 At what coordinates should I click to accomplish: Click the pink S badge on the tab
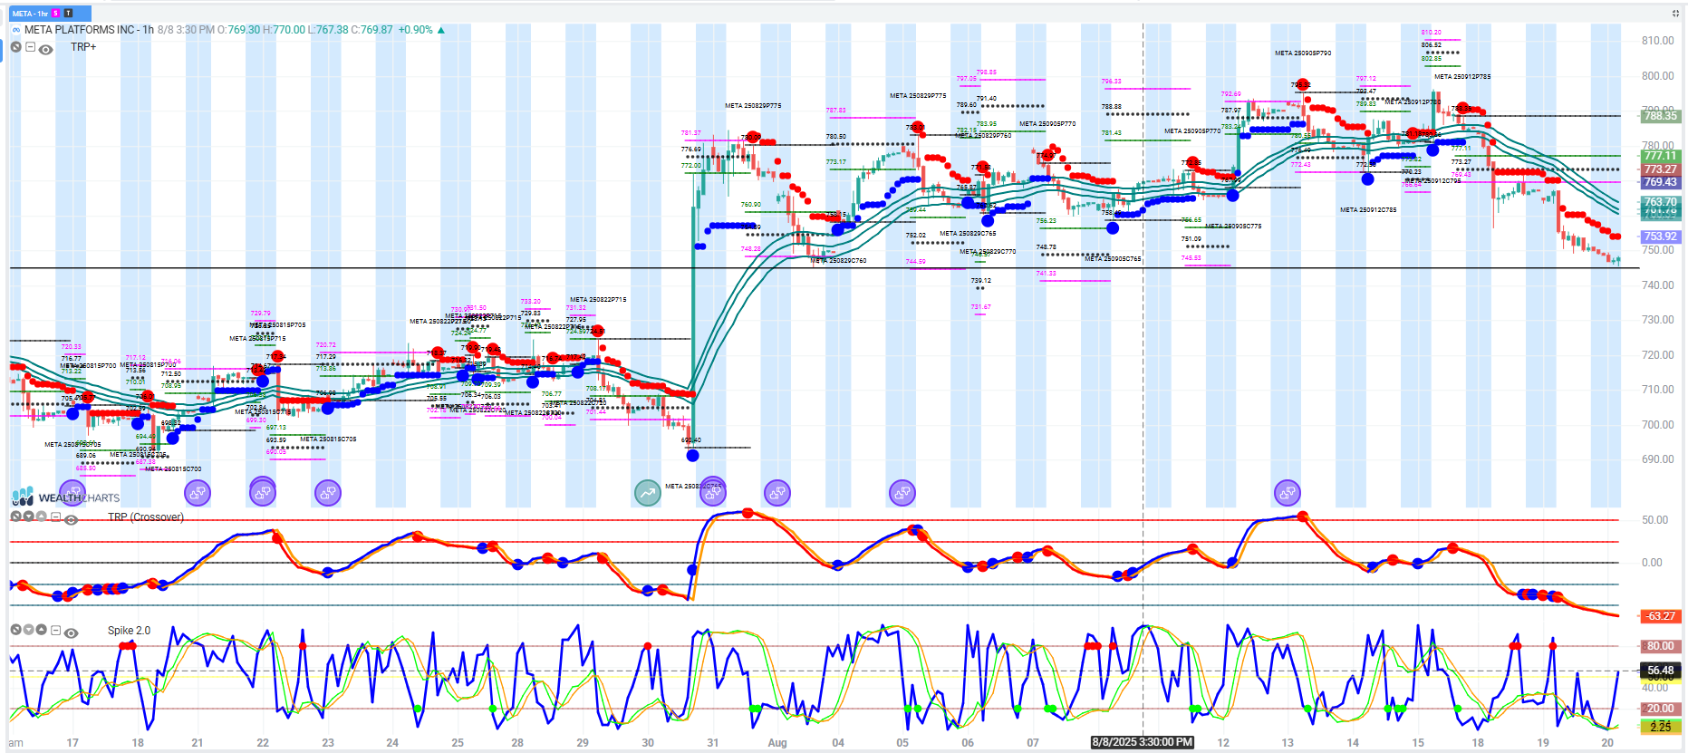pos(56,14)
